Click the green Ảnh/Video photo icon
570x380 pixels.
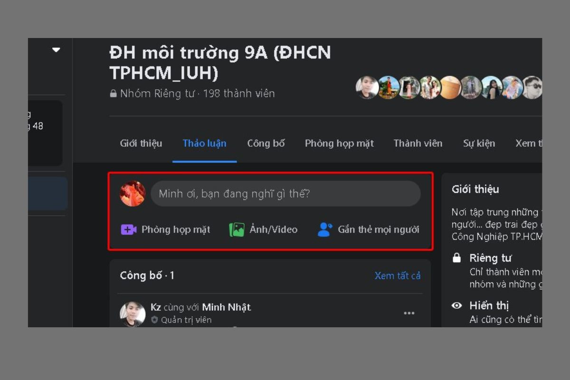click(237, 230)
